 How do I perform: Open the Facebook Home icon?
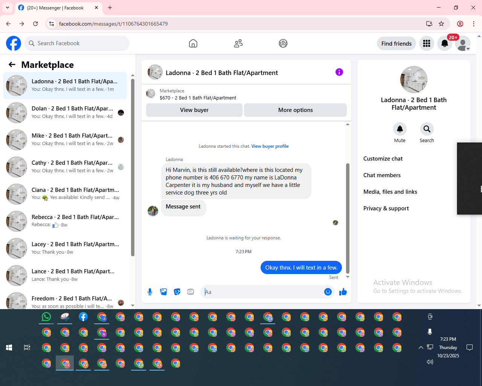tap(193, 43)
